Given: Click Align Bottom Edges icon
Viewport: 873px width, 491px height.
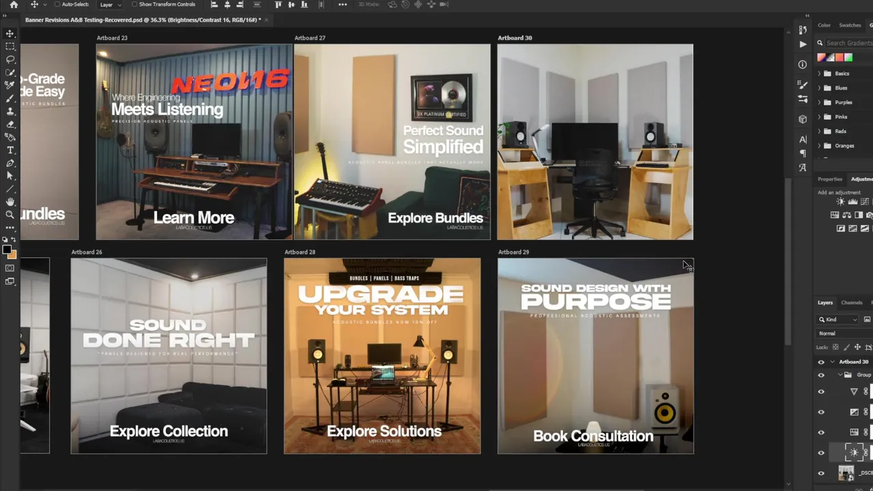Looking at the screenshot, I should [x=304, y=5].
